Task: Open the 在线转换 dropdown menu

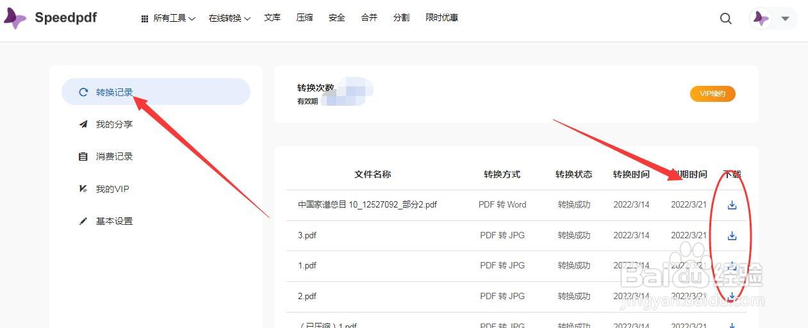Action: coord(229,18)
